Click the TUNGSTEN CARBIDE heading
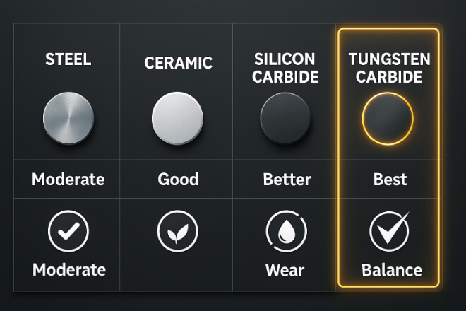 point(389,68)
